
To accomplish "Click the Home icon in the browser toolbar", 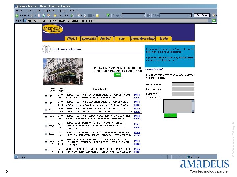I will (49, 15).
